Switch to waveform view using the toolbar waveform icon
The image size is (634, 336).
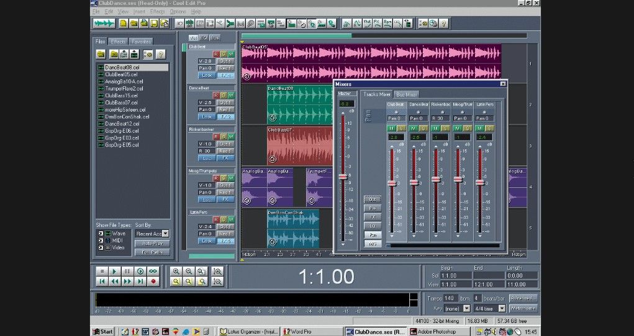[104, 24]
